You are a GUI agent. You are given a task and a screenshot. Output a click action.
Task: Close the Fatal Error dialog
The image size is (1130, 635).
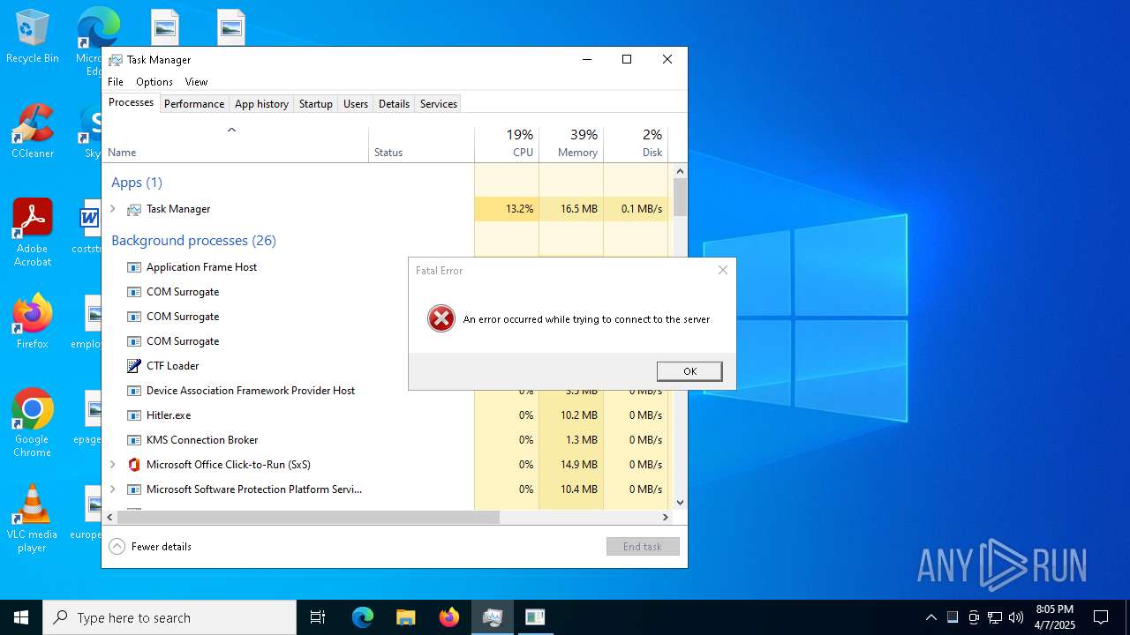click(723, 271)
